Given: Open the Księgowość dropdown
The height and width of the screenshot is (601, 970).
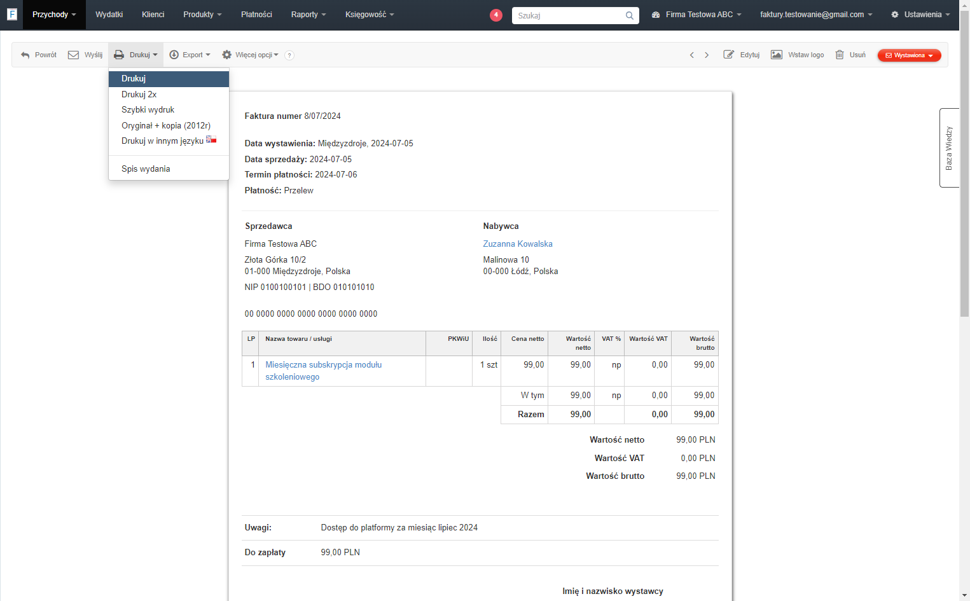Looking at the screenshot, I should click(x=370, y=15).
